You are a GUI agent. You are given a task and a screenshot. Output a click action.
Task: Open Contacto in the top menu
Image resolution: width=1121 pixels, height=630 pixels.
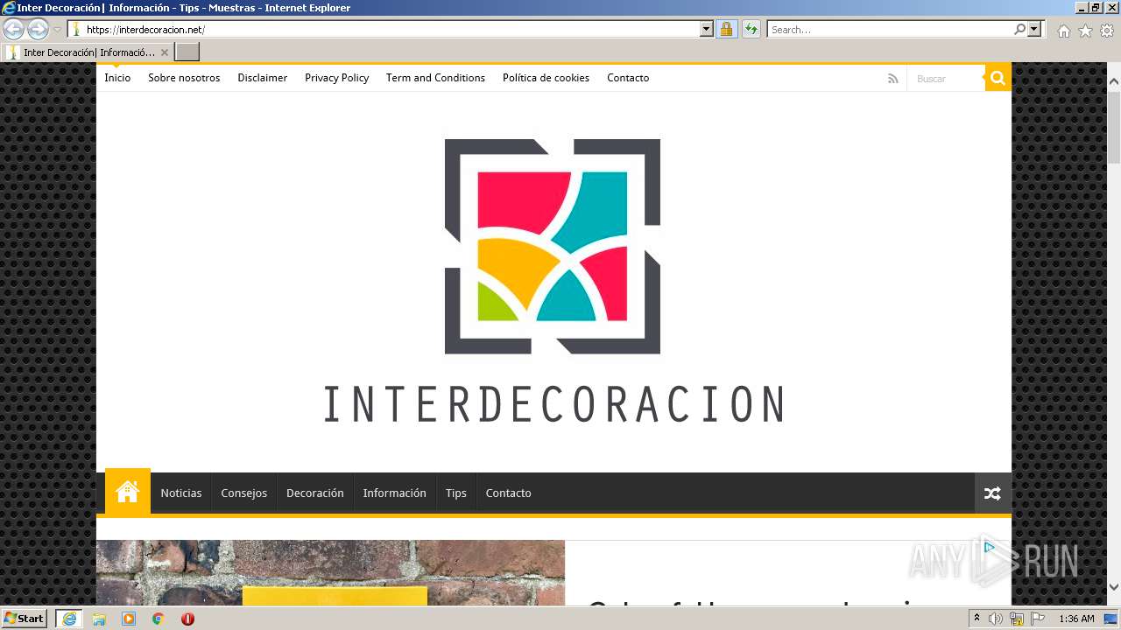pos(628,78)
